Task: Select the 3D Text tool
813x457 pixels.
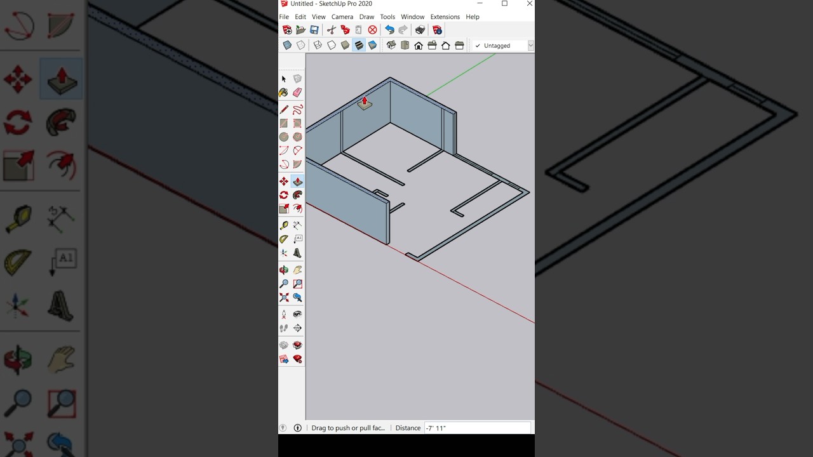Action: pos(297,253)
